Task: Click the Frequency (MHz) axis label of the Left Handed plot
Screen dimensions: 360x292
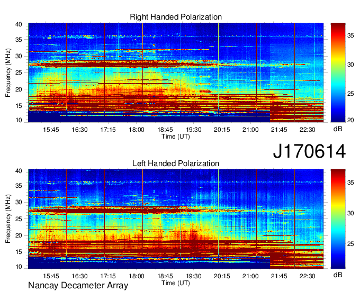Action: (x=8, y=219)
